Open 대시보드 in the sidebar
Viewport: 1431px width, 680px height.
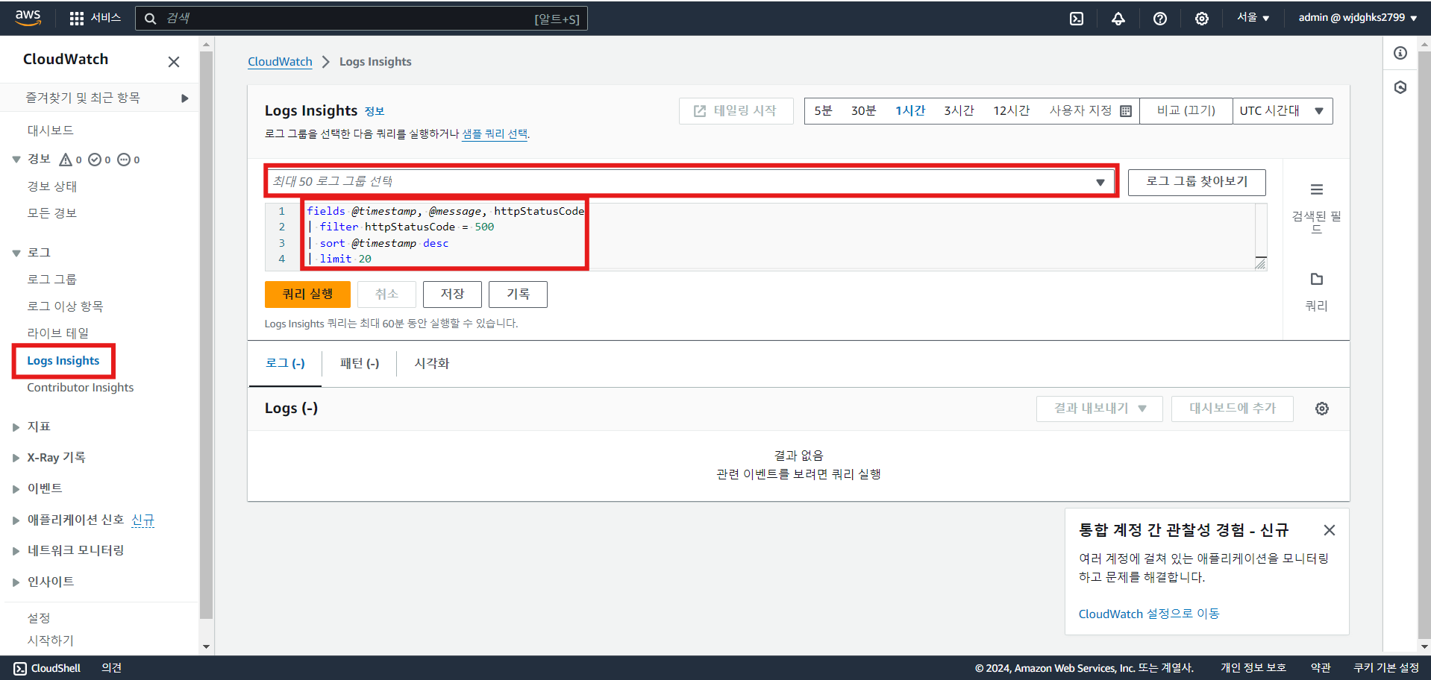click(51, 130)
